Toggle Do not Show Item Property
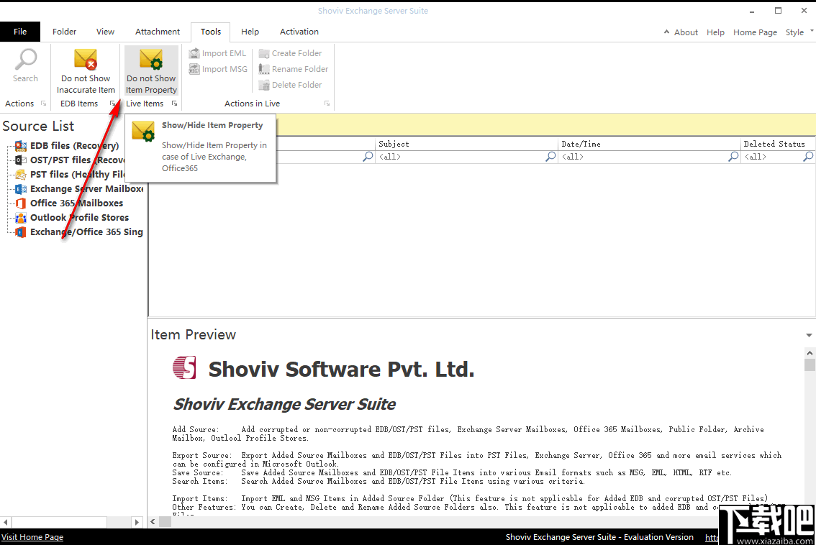The image size is (816, 545). pos(150,70)
